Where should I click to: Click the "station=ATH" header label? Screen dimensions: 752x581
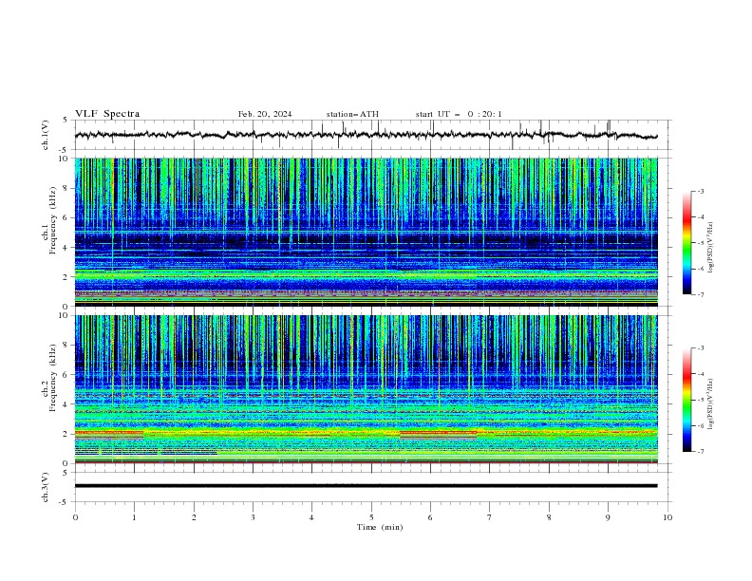click(352, 114)
